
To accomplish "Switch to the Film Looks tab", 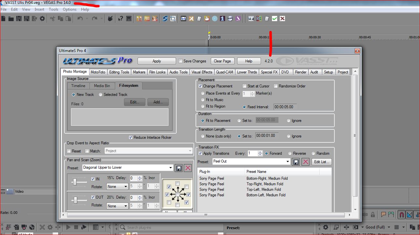I will (157, 72).
